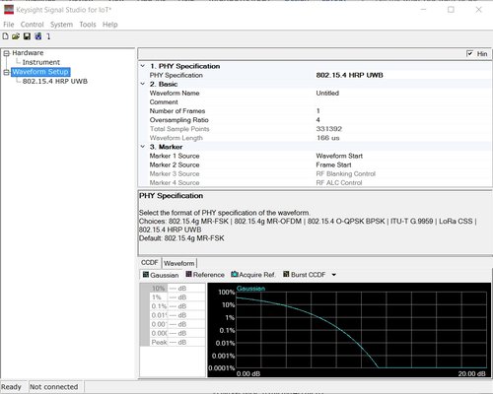The image size is (493, 394).
Task: Collapse the 3. Marker section
Action: (x=143, y=147)
